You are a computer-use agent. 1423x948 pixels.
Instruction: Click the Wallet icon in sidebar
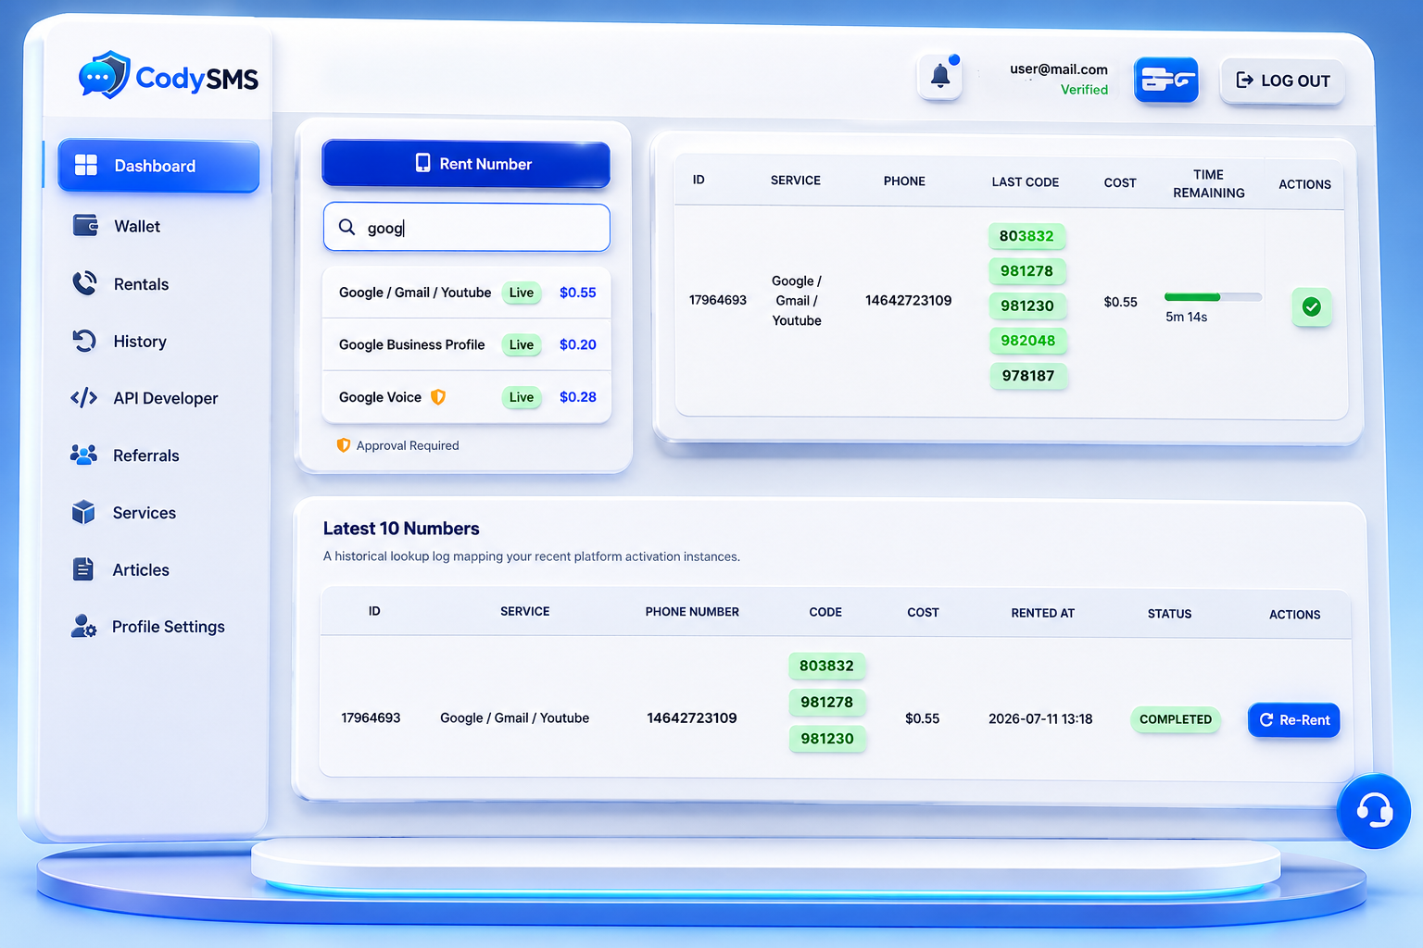click(85, 225)
